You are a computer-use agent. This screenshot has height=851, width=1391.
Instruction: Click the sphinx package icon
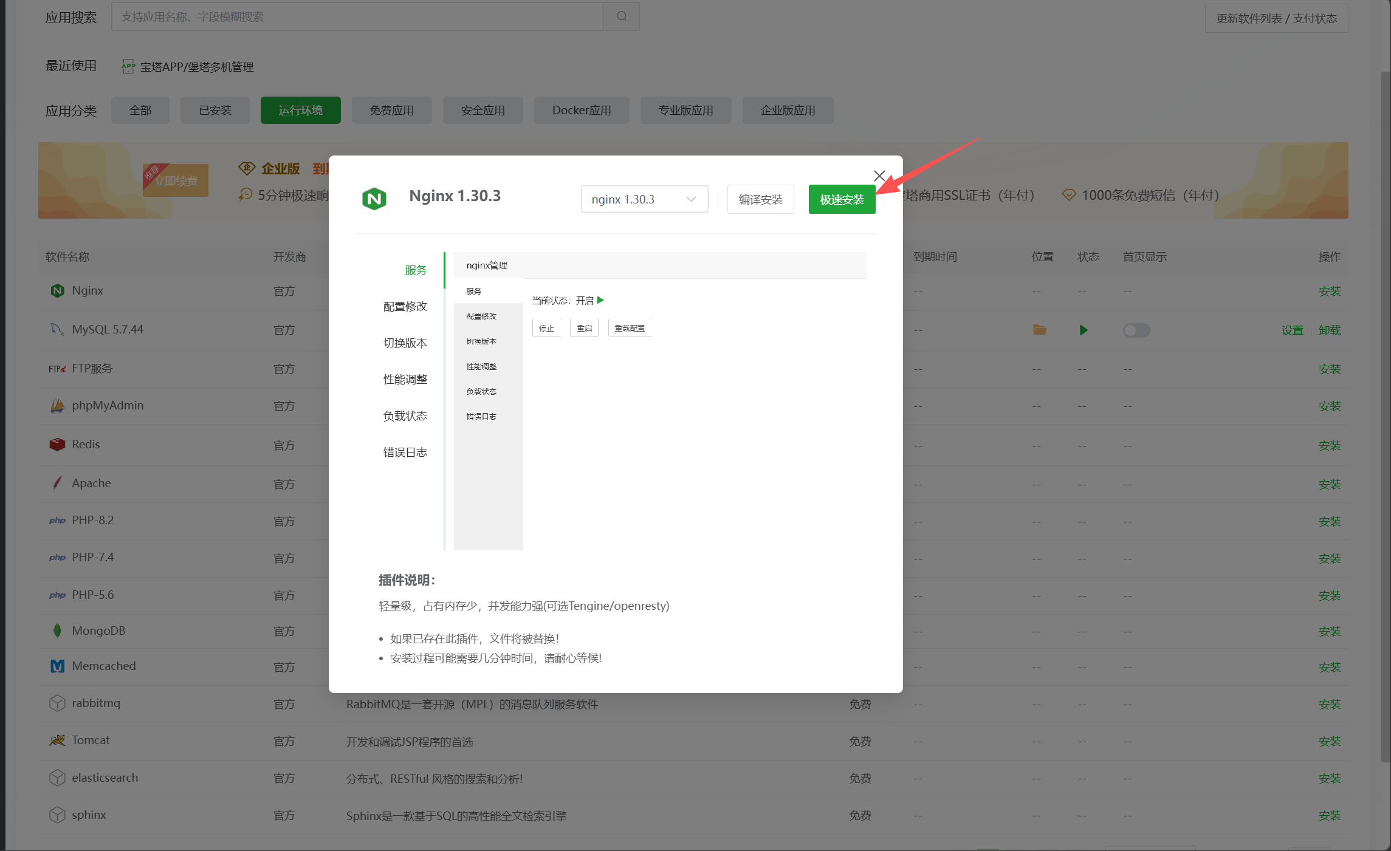point(57,815)
